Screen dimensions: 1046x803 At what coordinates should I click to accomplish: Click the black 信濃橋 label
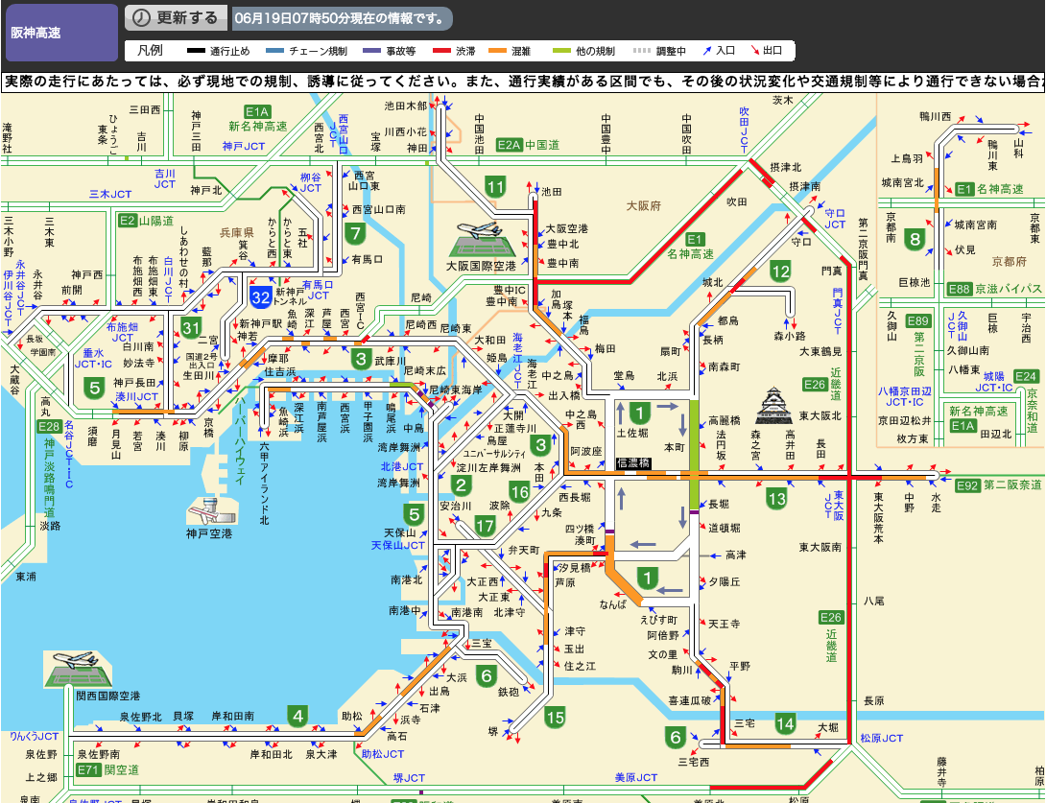632,463
